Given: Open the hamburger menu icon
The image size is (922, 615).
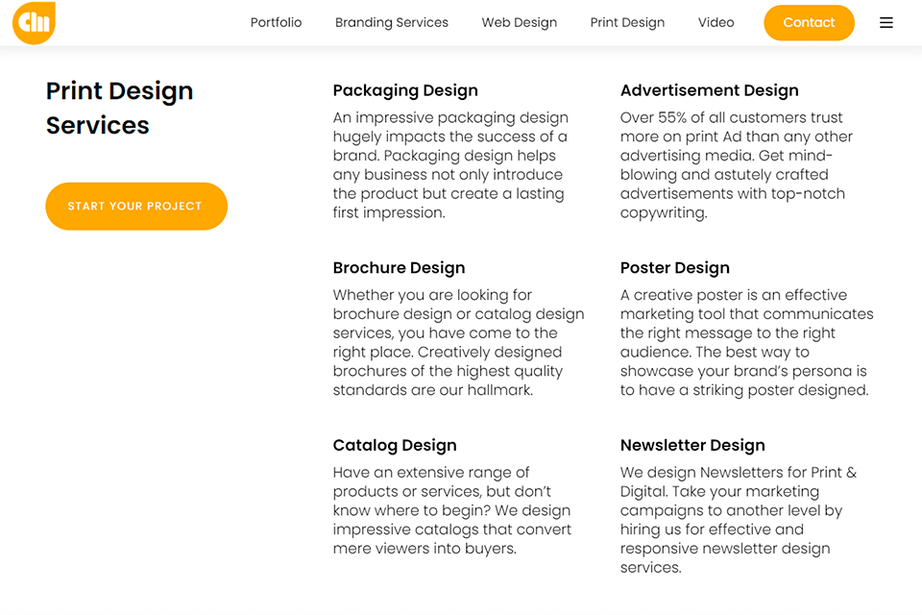Looking at the screenshot, I should 886,23.
